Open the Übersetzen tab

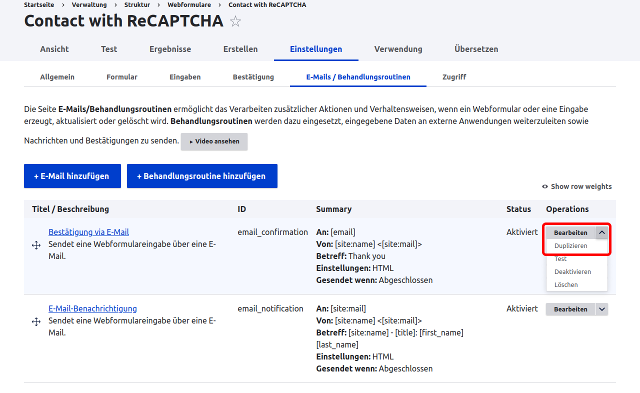coord(476,49)
